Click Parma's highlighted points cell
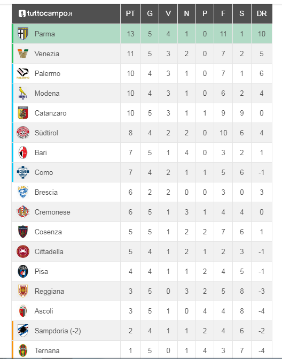This screenshot has width=282, height=359. point(130,34)
